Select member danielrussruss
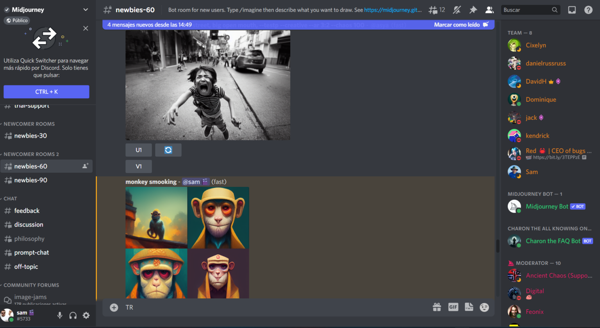600x328 pixels. click(550, 63)
